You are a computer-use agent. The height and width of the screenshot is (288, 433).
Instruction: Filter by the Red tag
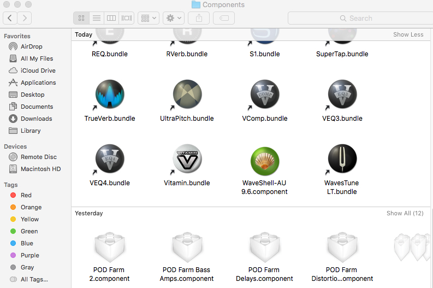21,195
